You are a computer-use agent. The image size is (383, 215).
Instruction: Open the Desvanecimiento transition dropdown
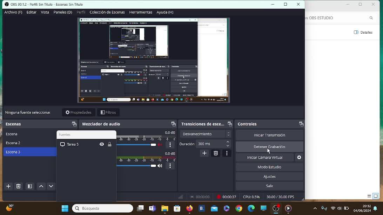click(206, 134)
